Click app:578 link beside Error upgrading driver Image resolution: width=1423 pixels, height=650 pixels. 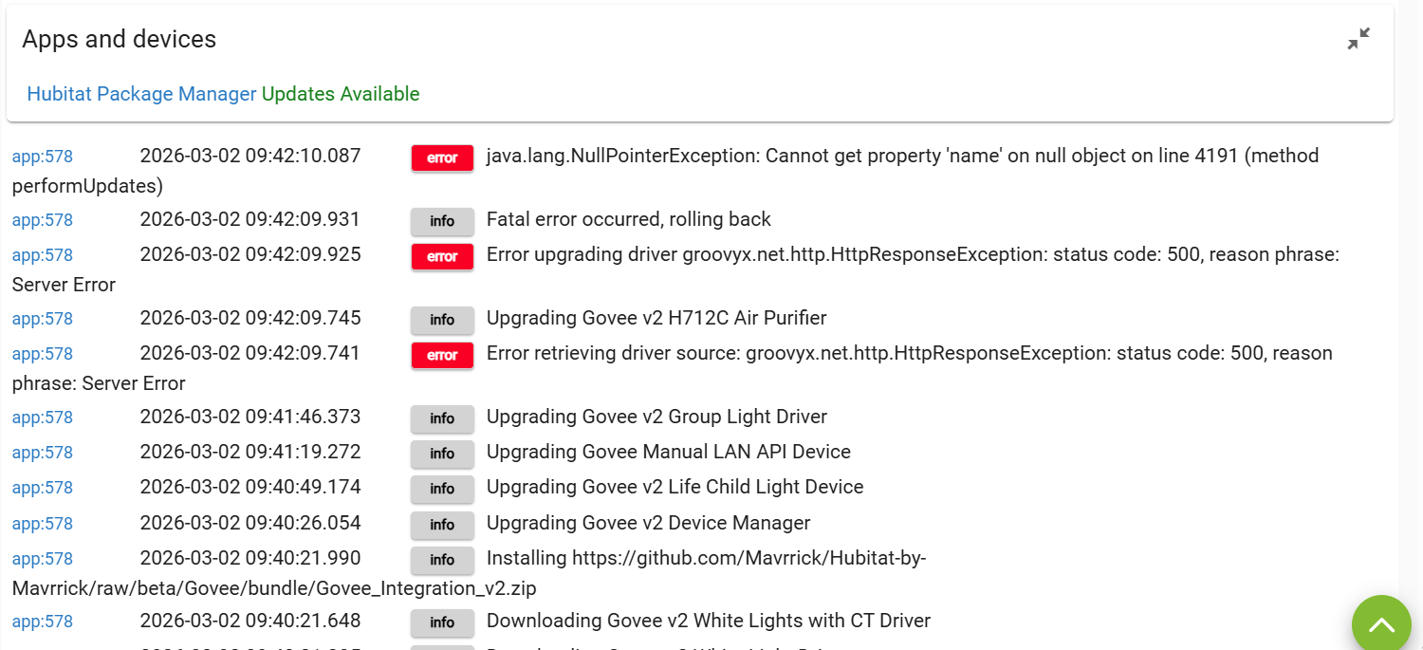(x=43, y=255)
